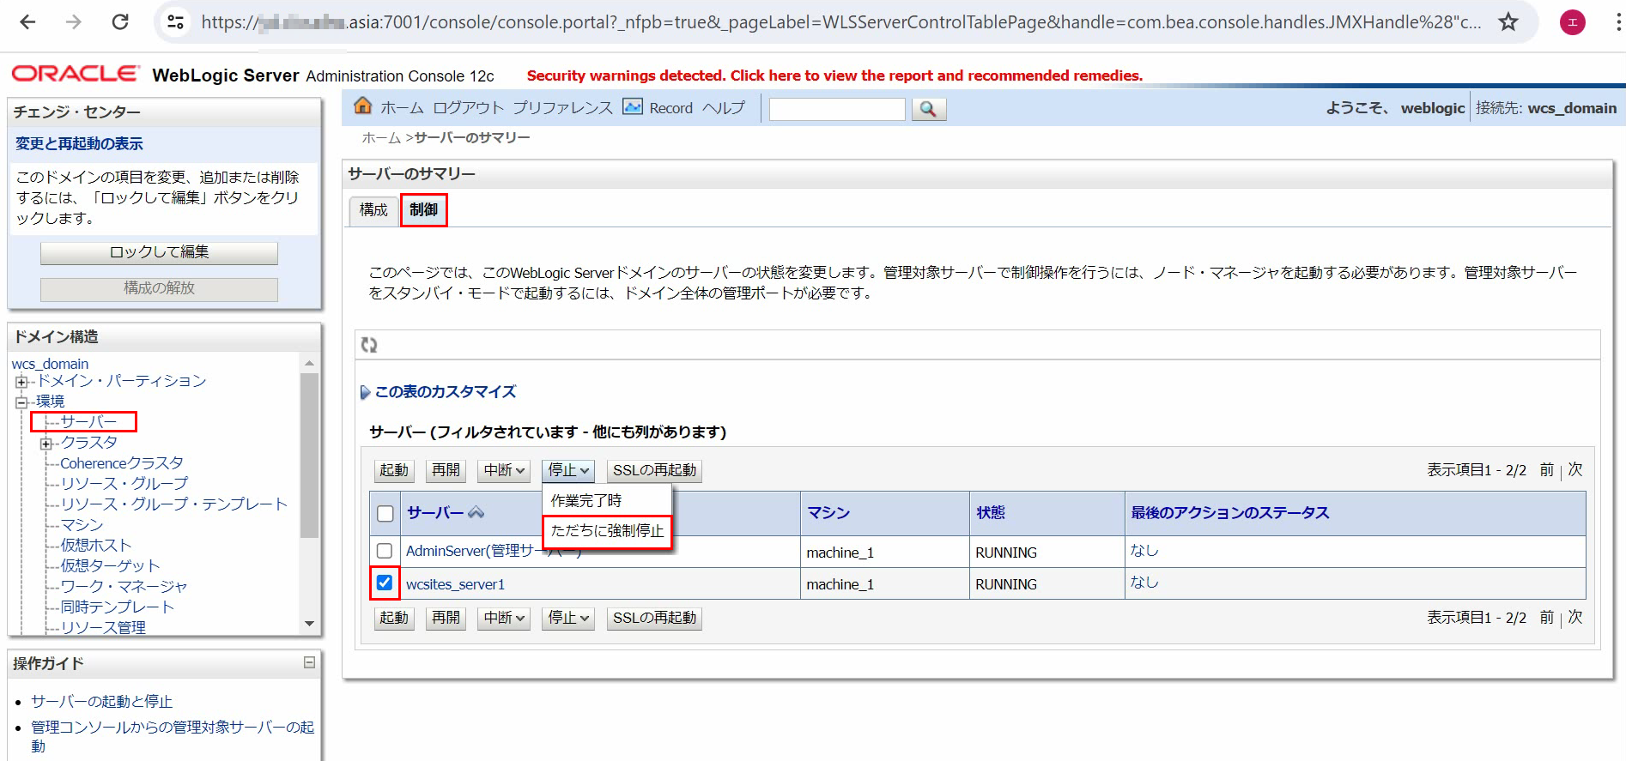This screenshot has width=1626, height=761.
Task: Click the bottom 再開 button
Action: (x=446, y=618)
